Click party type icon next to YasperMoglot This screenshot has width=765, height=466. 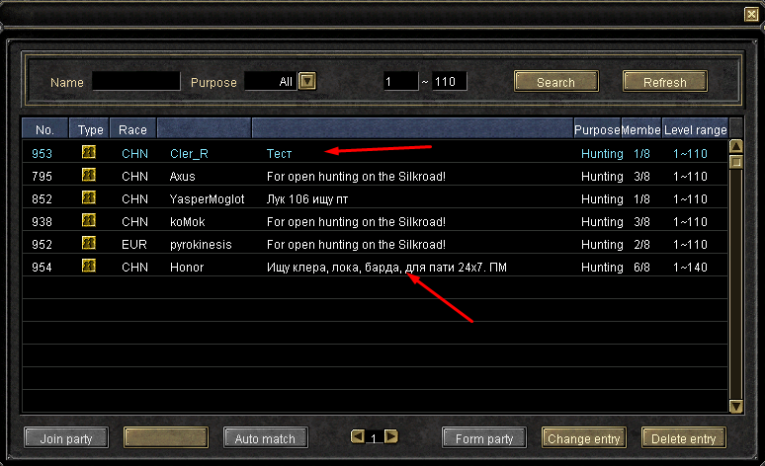pyautogui.click(x=88, y=197)
